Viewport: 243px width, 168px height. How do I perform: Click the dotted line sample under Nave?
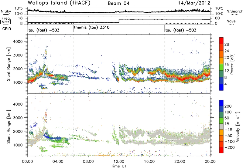tap(231, 25)
